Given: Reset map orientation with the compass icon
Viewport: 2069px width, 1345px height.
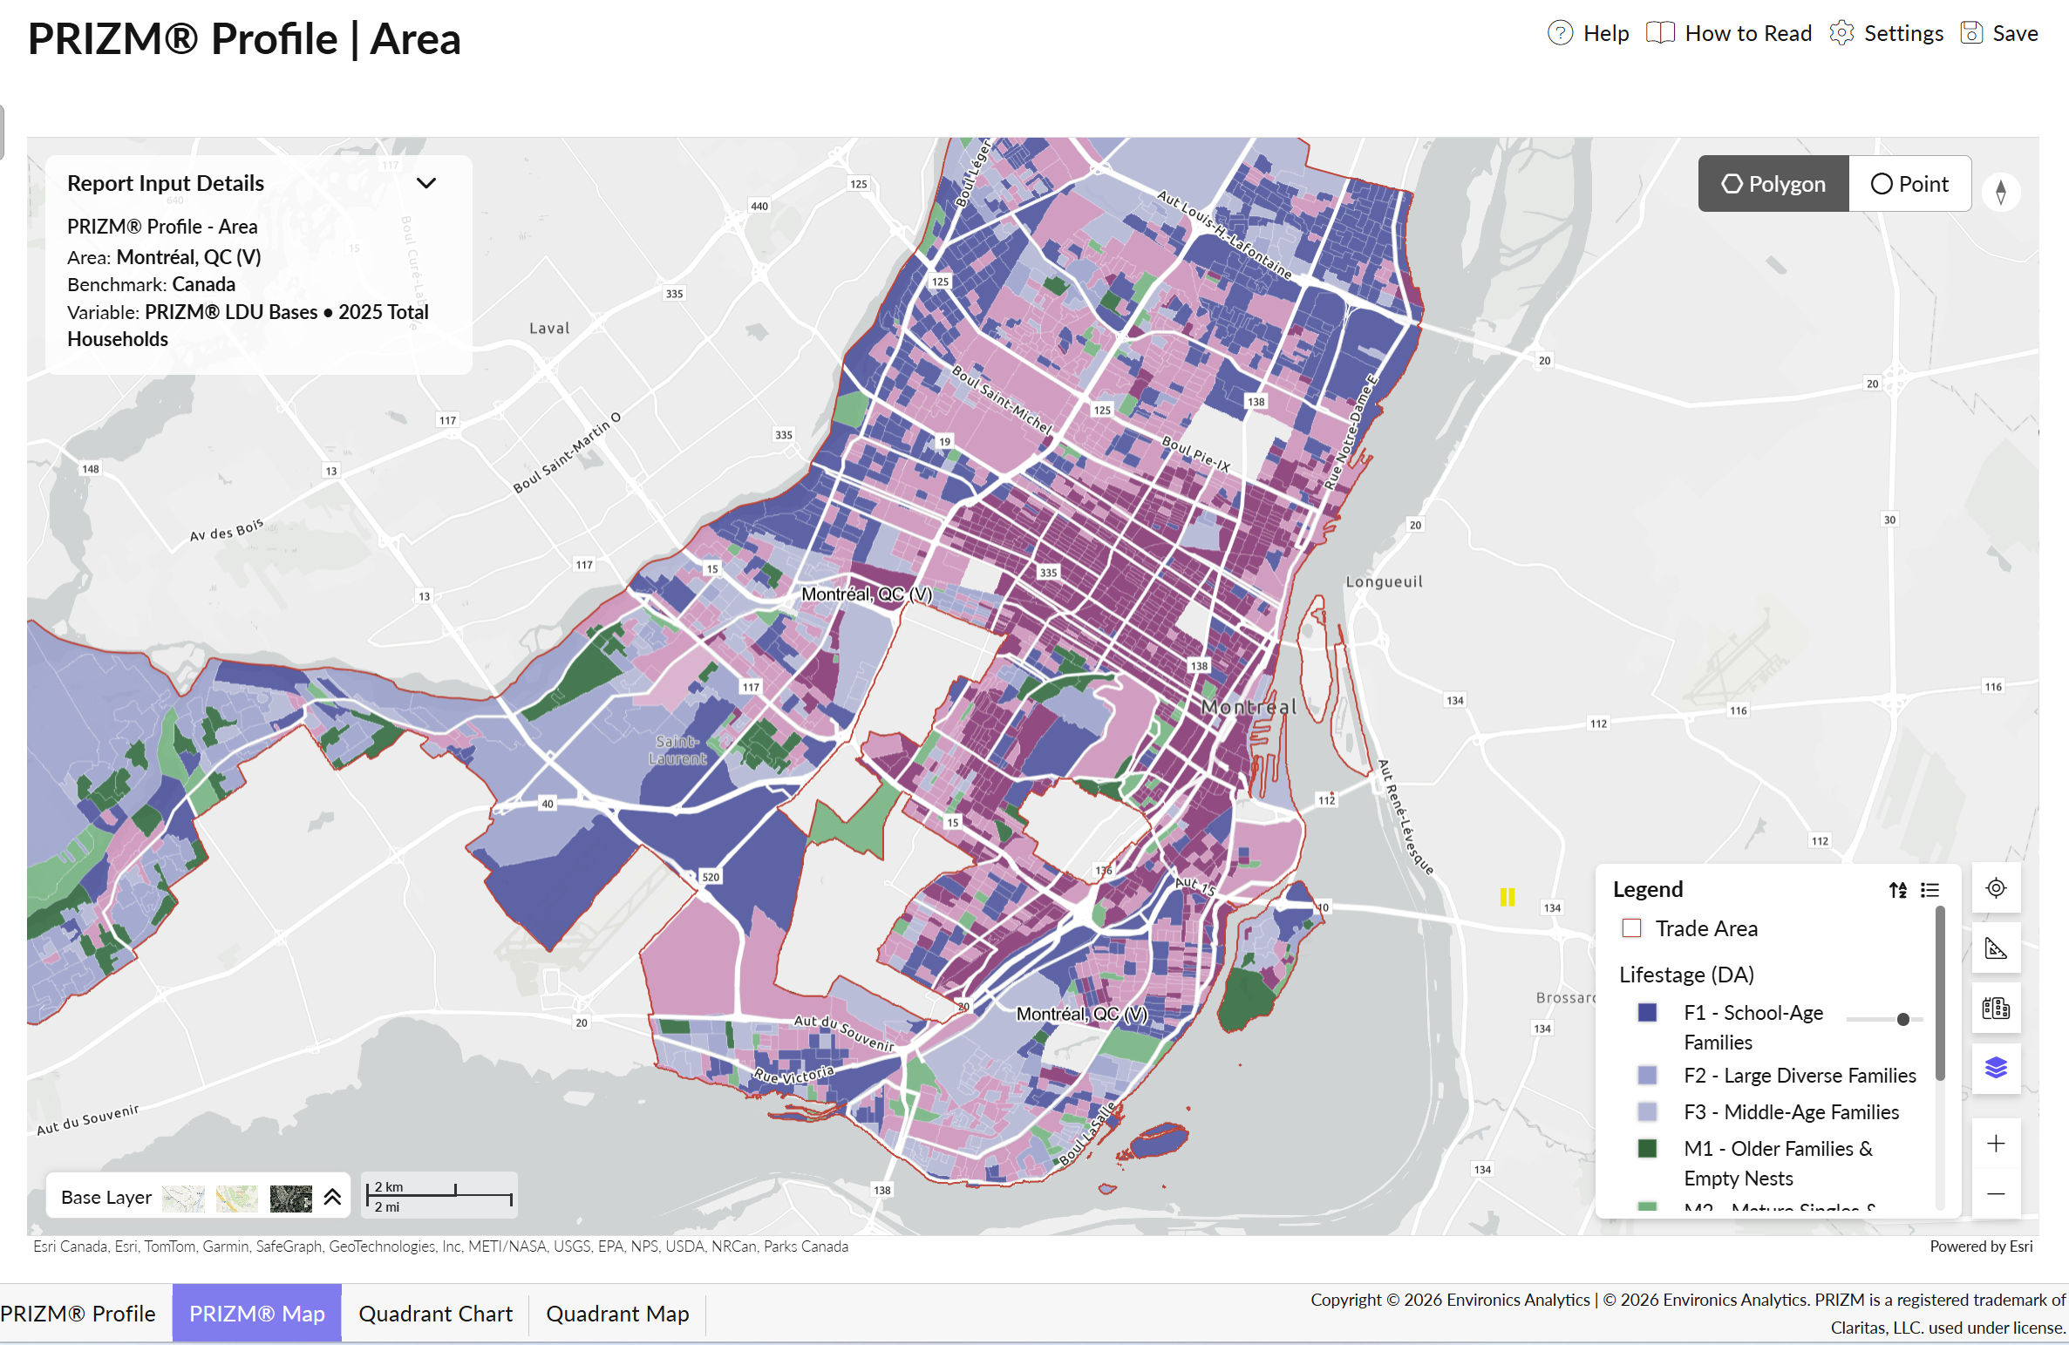Looking at the screenshot, I should (2001, 191).
